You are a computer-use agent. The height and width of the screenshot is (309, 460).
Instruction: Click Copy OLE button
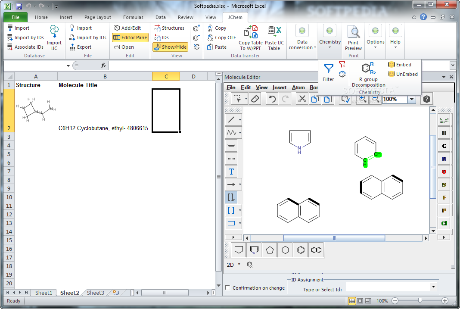point(221,37)
